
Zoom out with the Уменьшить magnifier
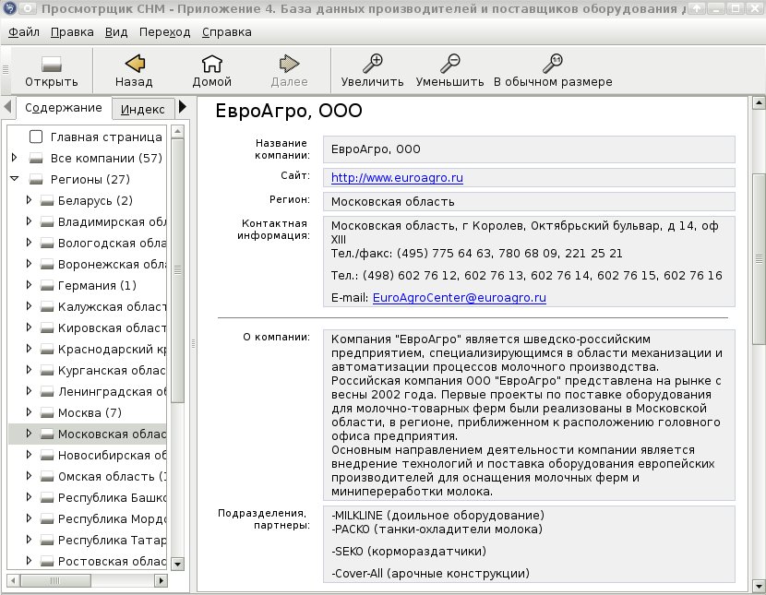click(x=450, y=64)
